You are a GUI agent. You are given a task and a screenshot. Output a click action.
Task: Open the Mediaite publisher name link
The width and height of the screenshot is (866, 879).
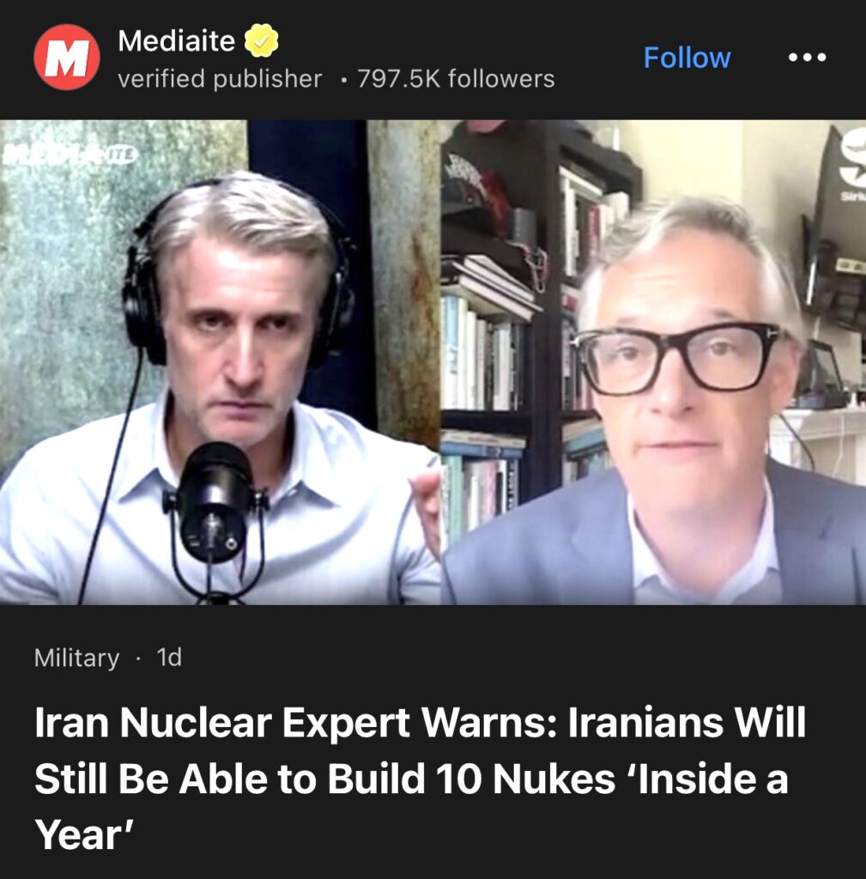[x=177, y=41]
